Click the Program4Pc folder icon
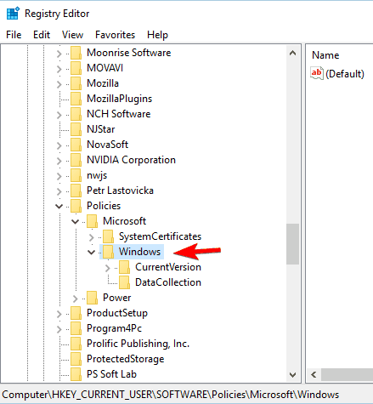 tap(76, 328)
